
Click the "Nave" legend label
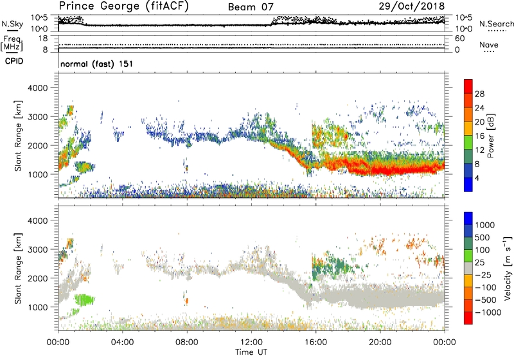(x=489, y=44)
